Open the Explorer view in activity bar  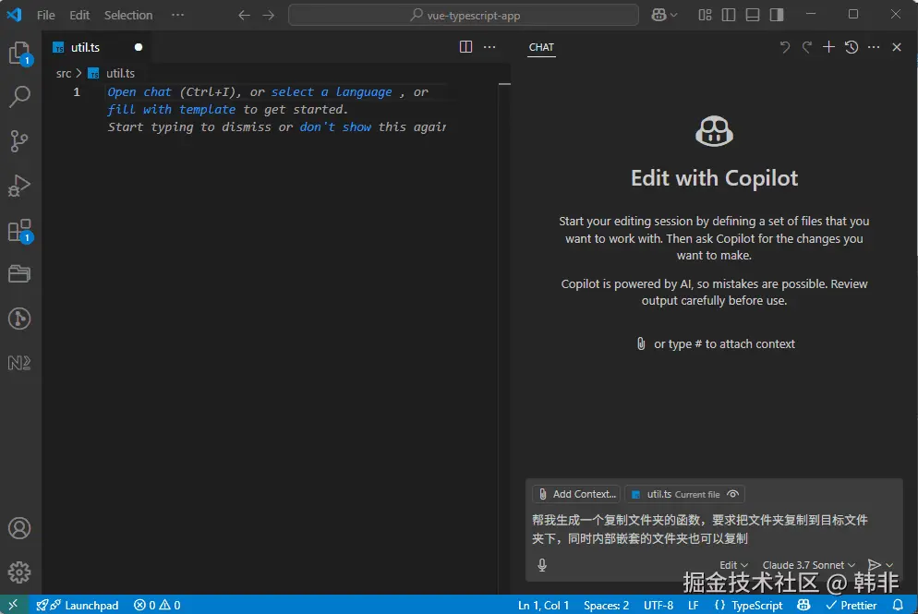[20, 54]
